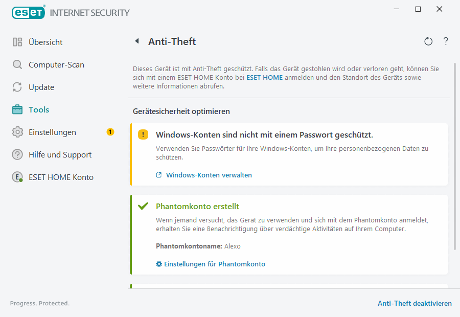Go back using the arrow beside Anti-Theft
The width and height of the screenshot is (460, 317).
pos(136,41)
